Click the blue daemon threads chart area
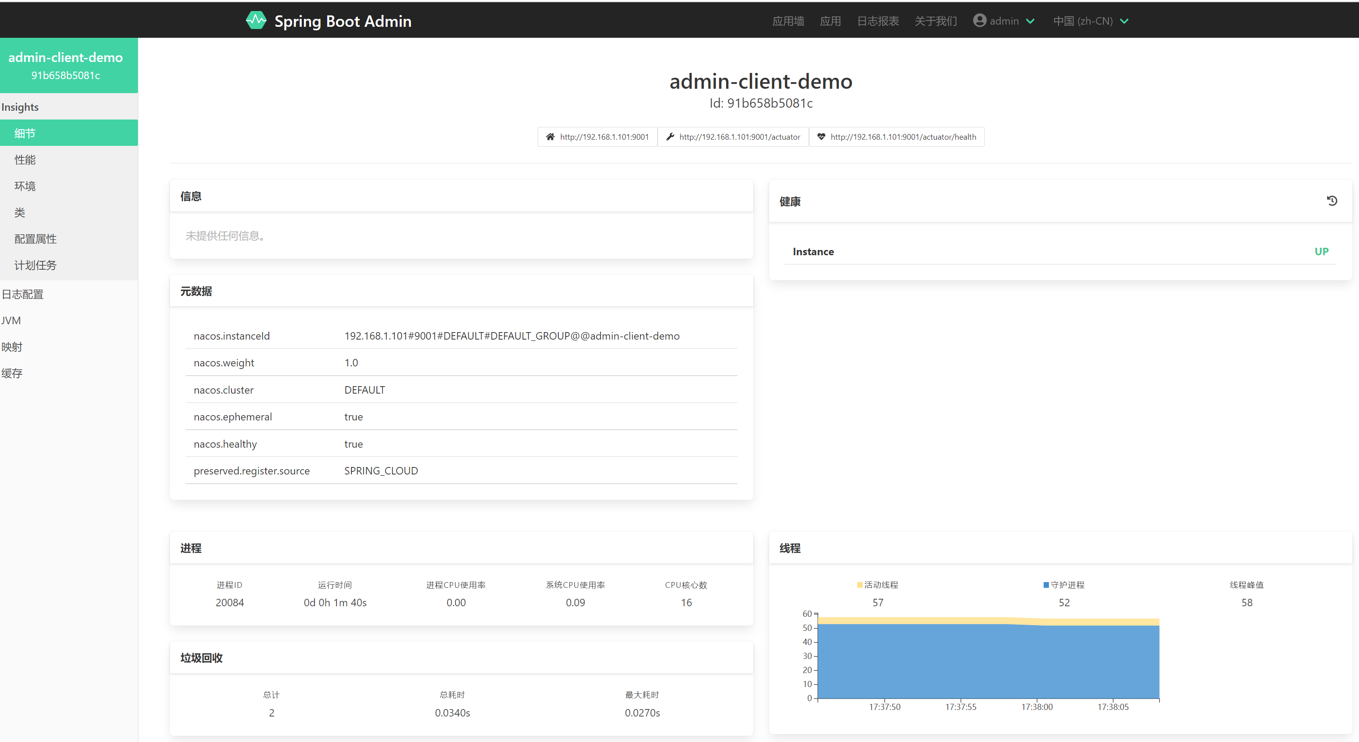This screenshot has height=742, width=1359. click(x=988, y=662)
